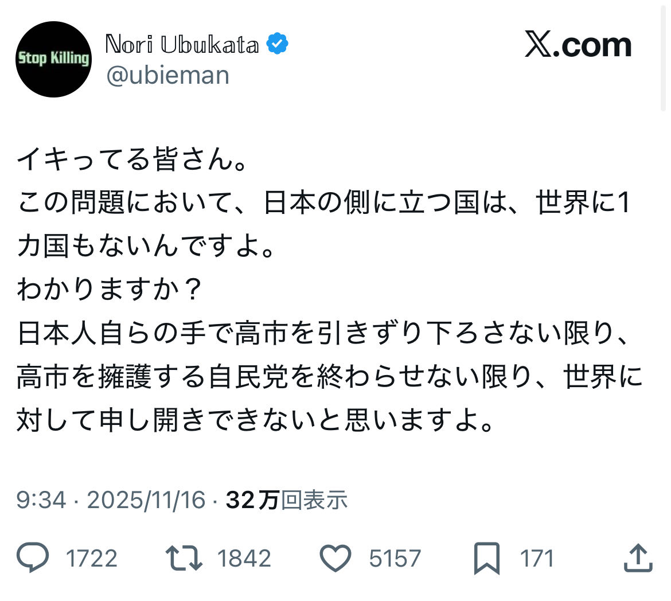Screen dimensions: 671x601
Task: Click the 1722 reply count
Action: (x=92, y=559)
